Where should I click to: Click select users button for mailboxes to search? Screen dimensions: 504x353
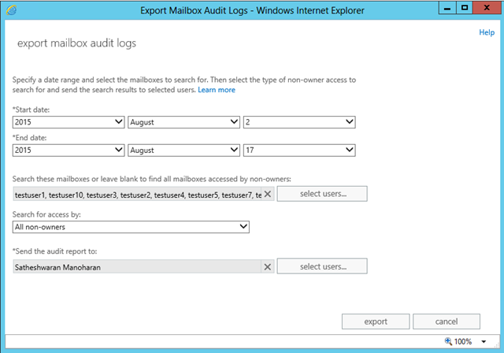pos(322,194)
